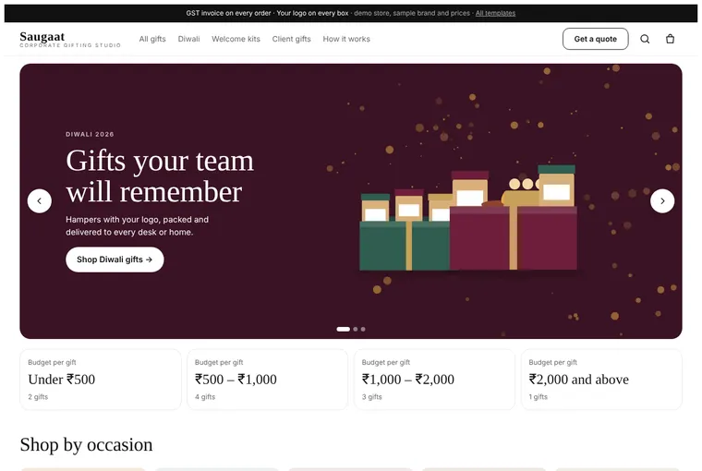The width and height of the screenshot is (702, 471).
Task: Open the Diwali menu item
Action: (x=189, y=39)
